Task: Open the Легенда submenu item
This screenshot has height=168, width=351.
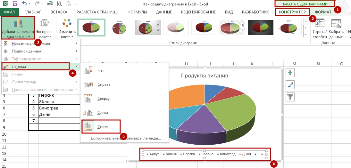Action: pyautogui.click(x=41, y=67)
